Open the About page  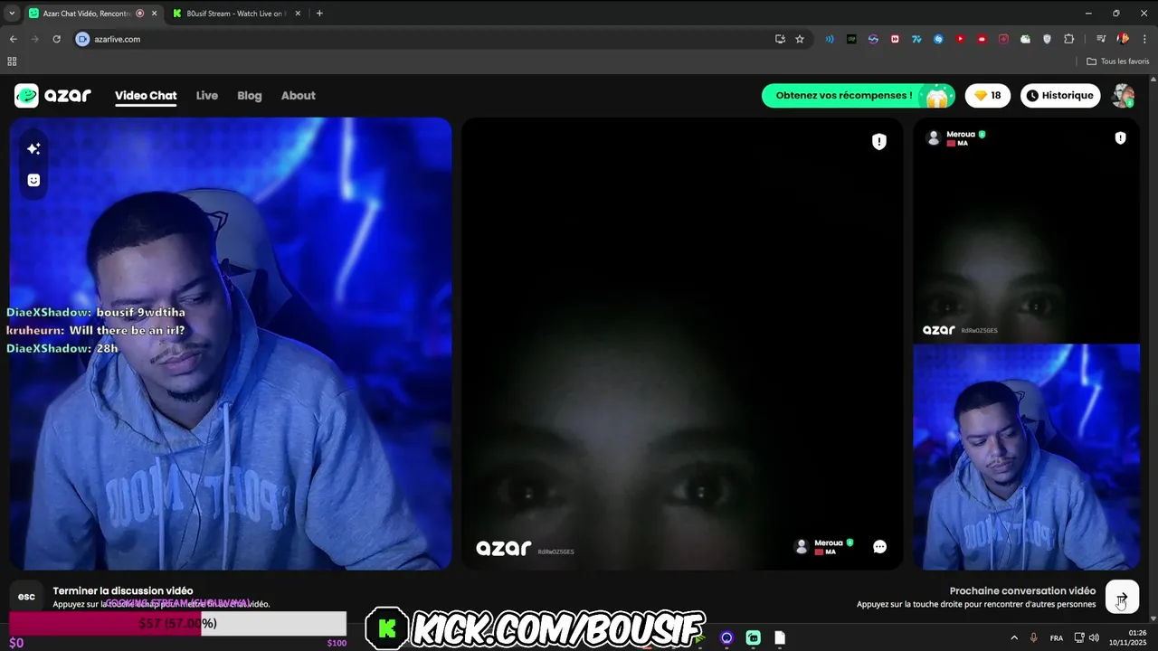point(299,96)
